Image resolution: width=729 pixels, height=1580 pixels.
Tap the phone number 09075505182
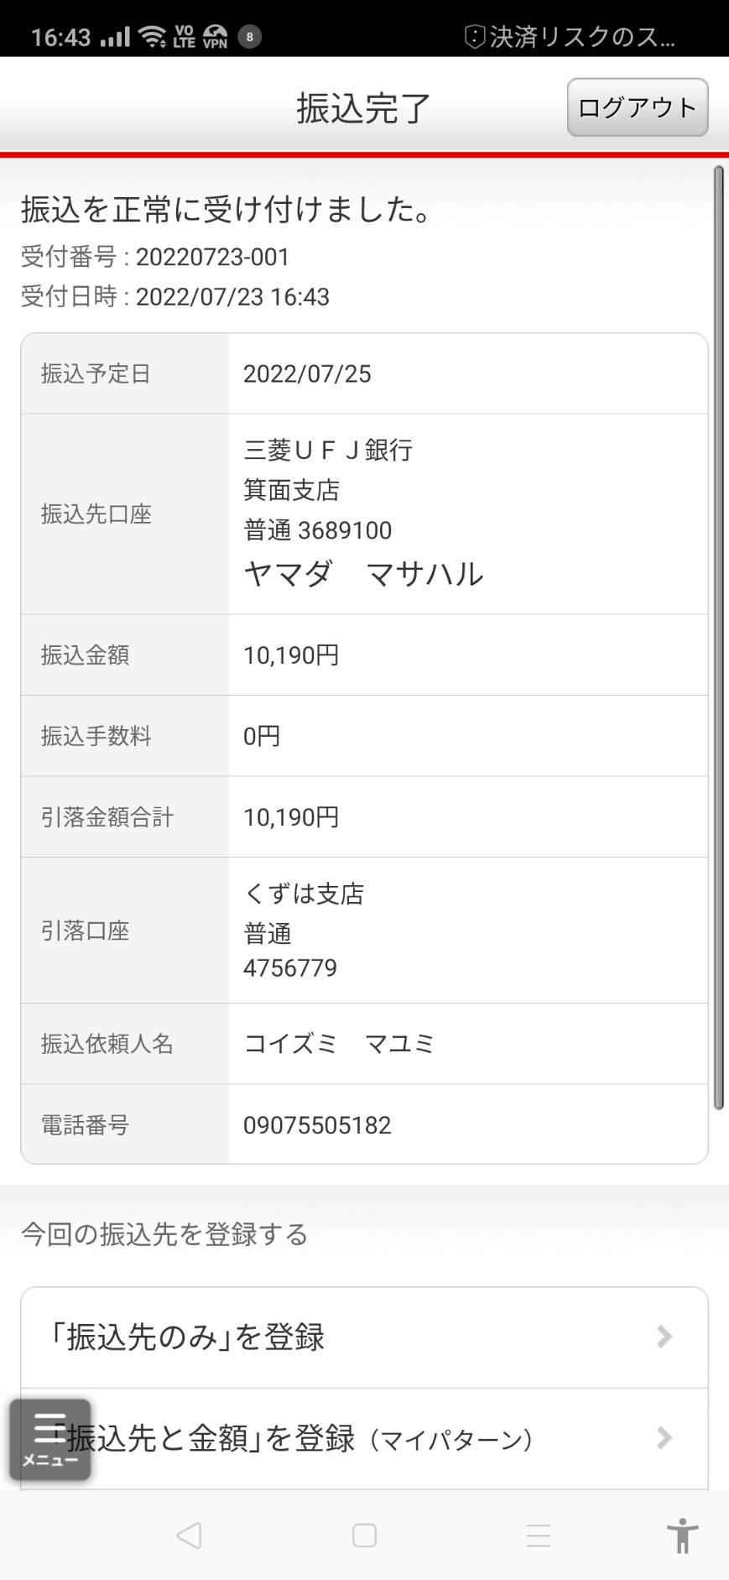tap(317, 1125)
